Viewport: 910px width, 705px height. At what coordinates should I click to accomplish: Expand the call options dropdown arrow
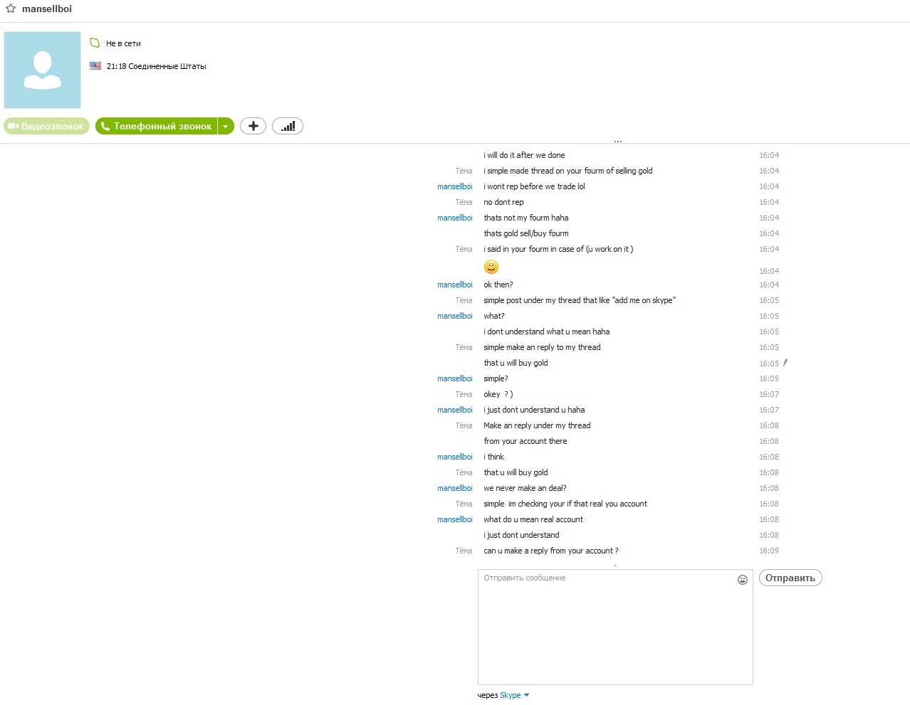pyautogui.click(x=226, y=126)
